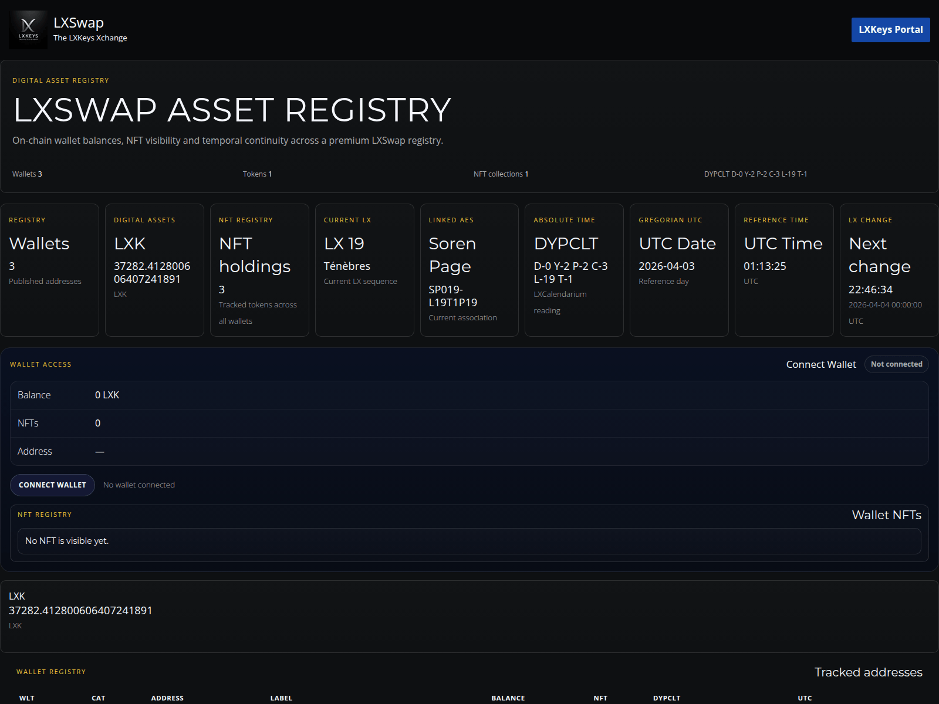Viewport: 939px width, 704px height.
Task: Click the LXK balance '37282.412800606407241891' value
Action: point(80,611)
